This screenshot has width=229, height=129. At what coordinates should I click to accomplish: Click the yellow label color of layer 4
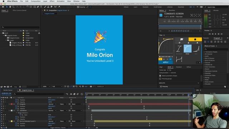(x=12, y=121)
